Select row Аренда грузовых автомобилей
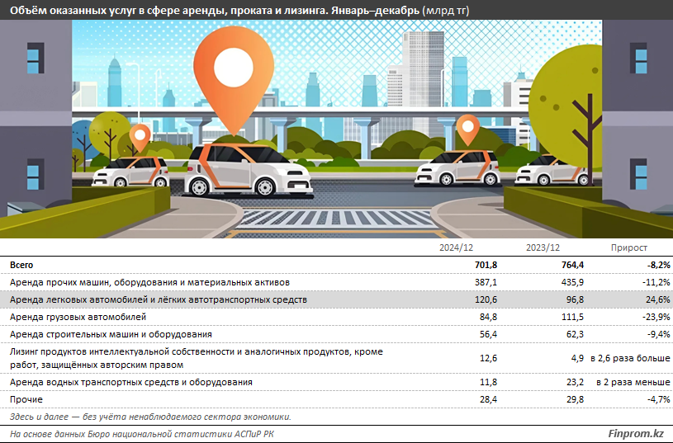The width and height of the screenshot is (673, 443). [337, 317]
